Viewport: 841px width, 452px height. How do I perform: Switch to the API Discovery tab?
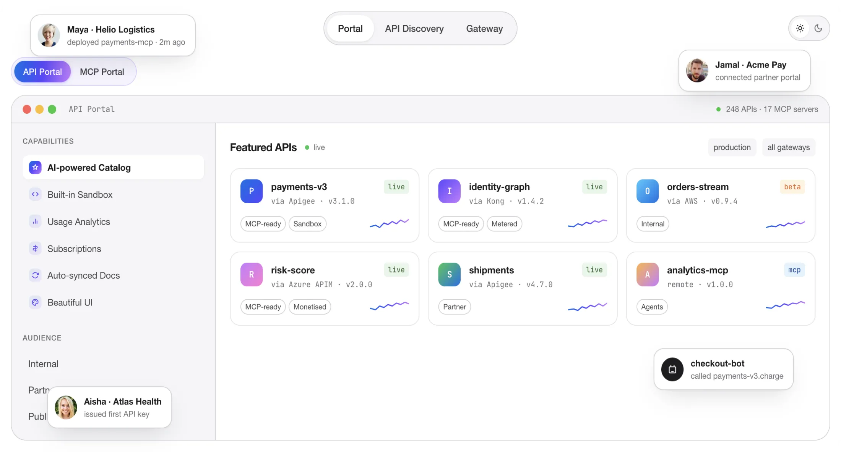pos(414,29)
